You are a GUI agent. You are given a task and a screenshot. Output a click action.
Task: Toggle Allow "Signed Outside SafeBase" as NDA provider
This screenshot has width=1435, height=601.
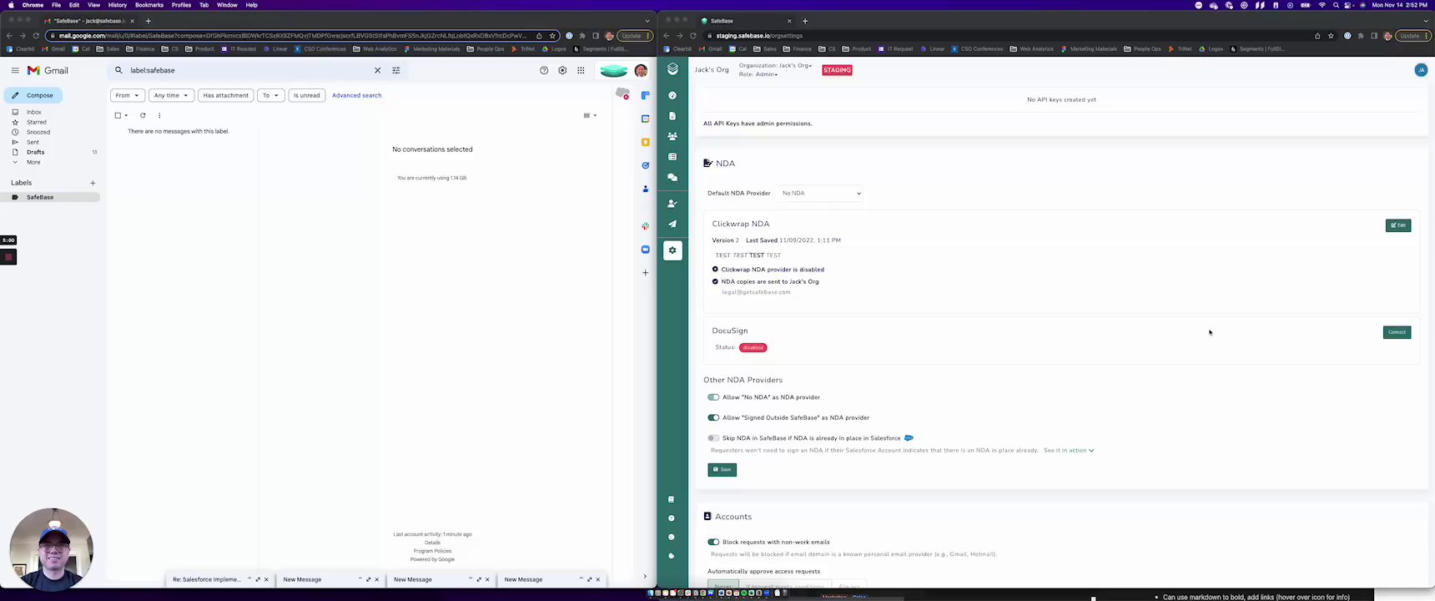[713, 417]
